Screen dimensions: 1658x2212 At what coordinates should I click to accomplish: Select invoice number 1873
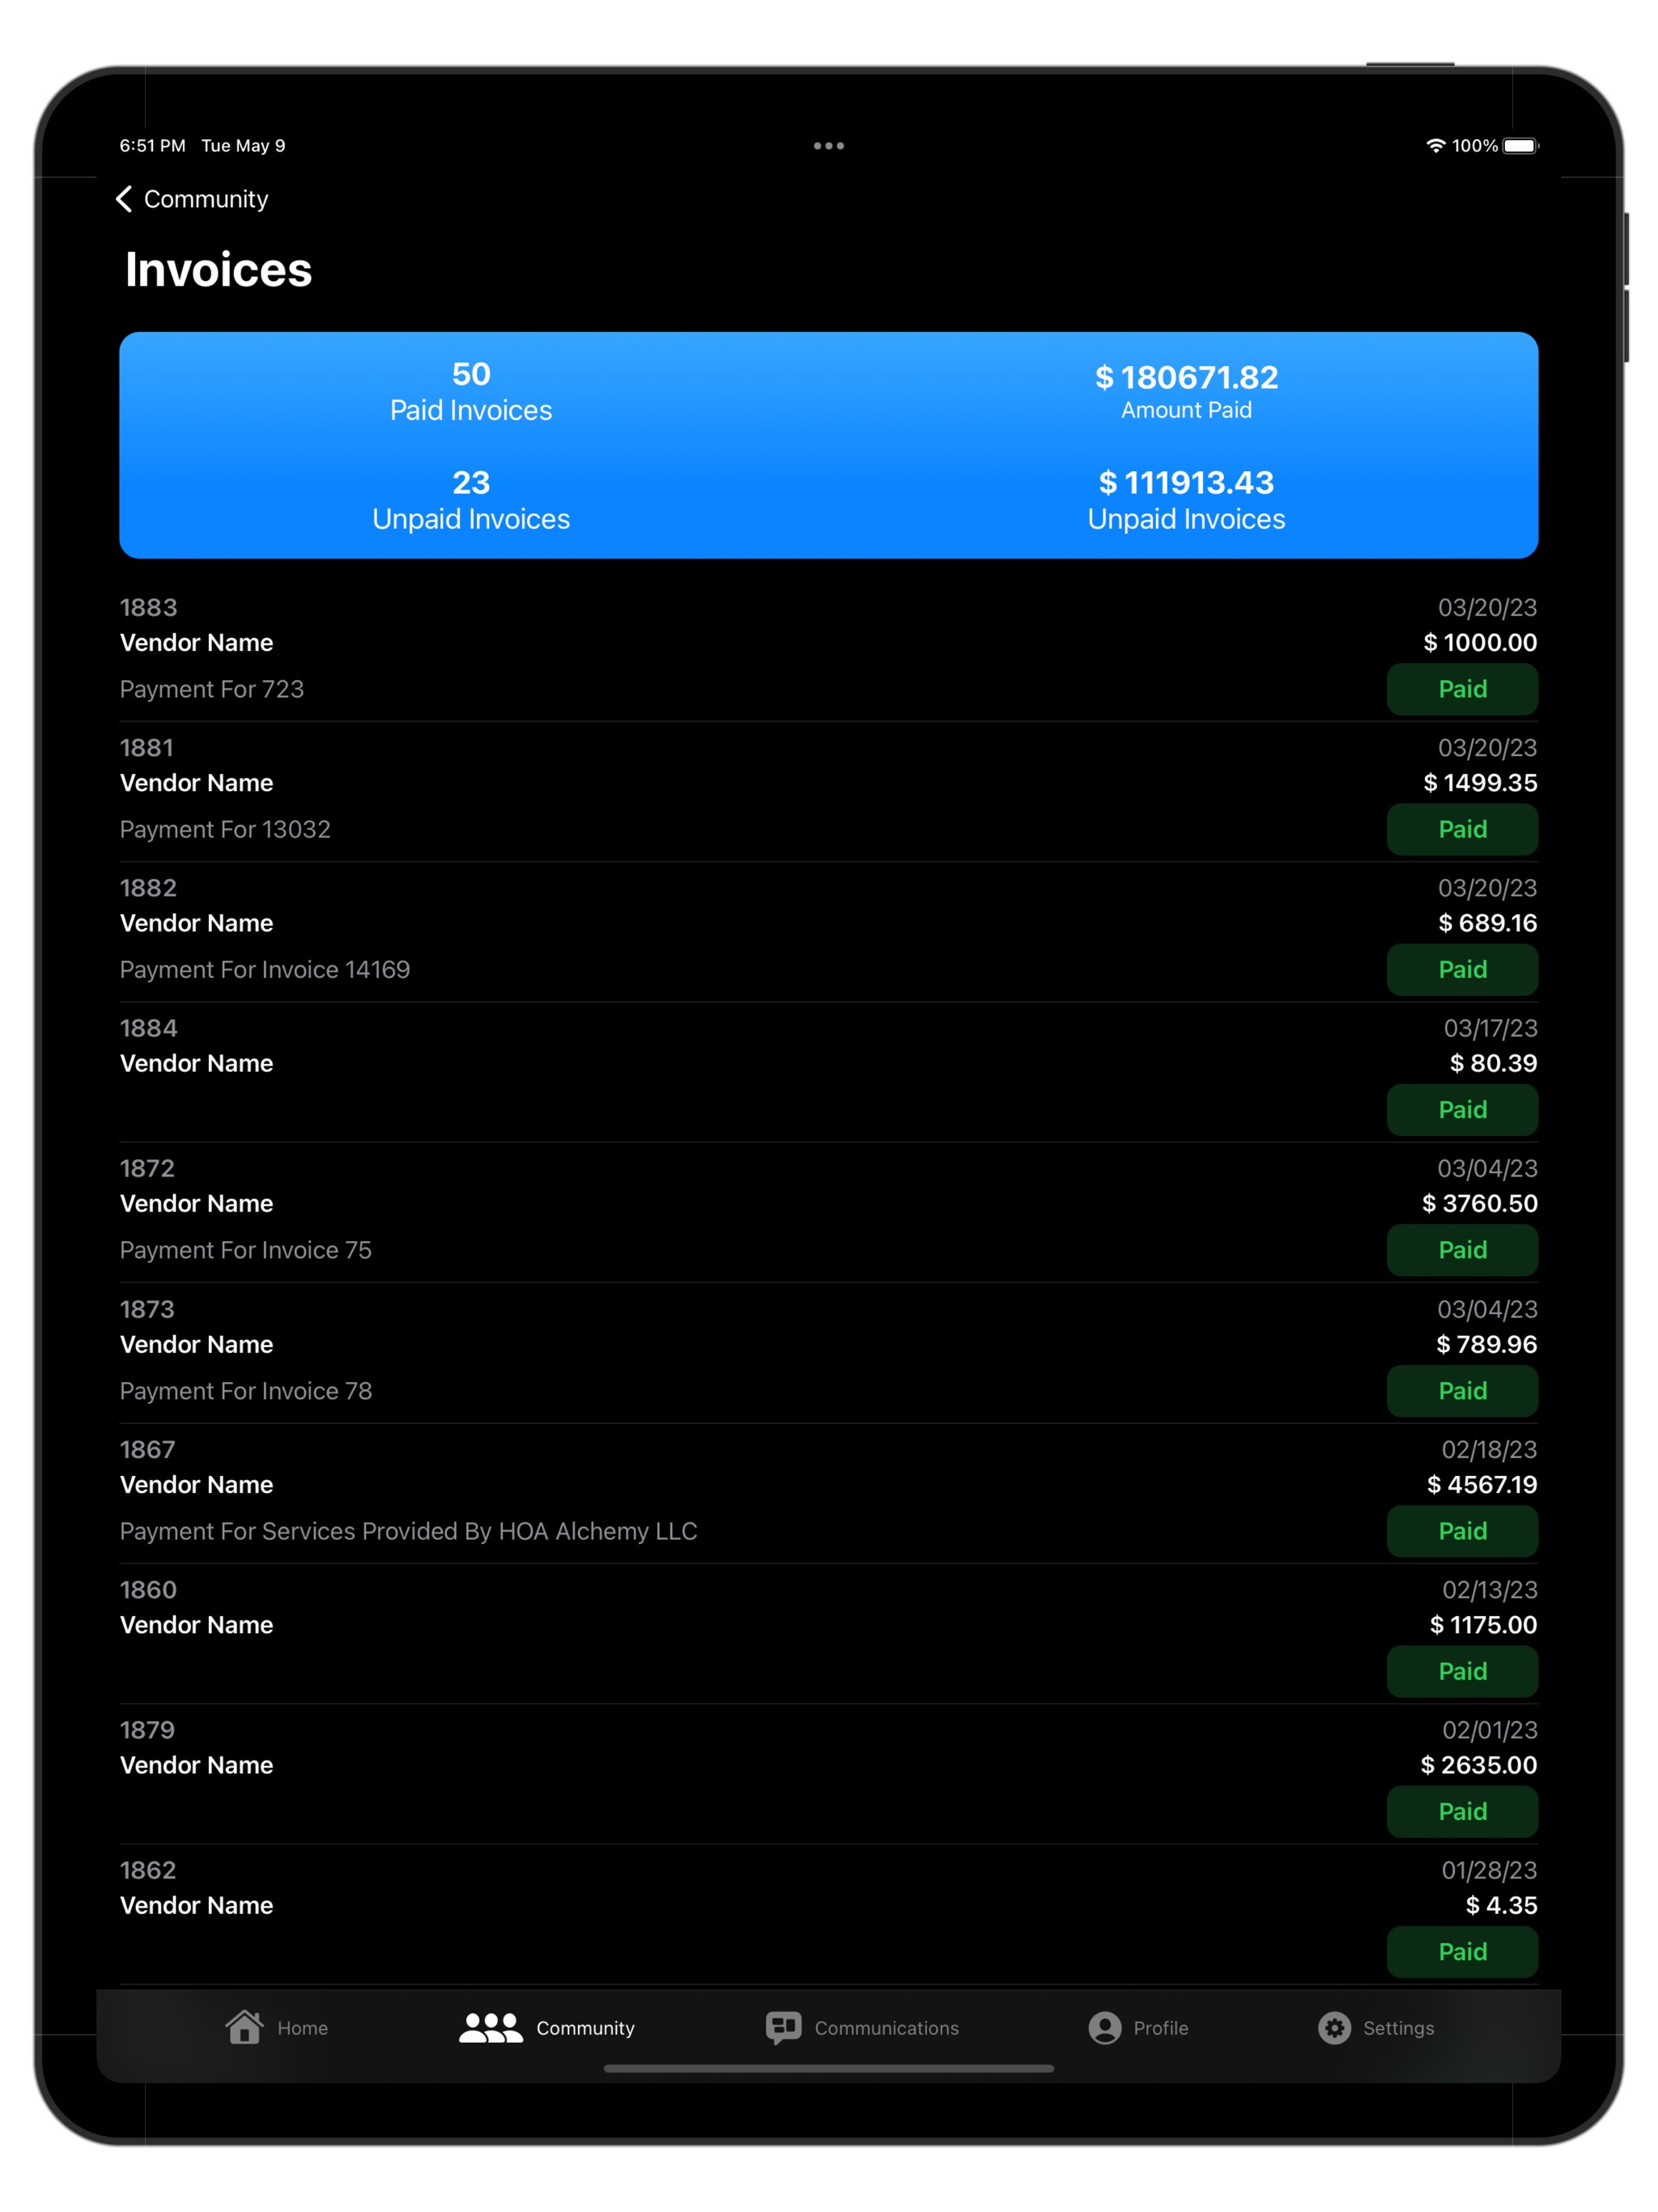click(x=147, y=1309)
